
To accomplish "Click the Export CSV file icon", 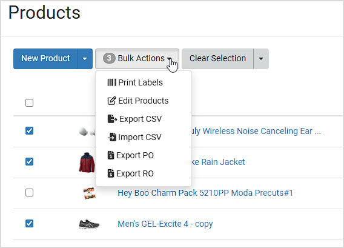I will [x=112, y=119].
